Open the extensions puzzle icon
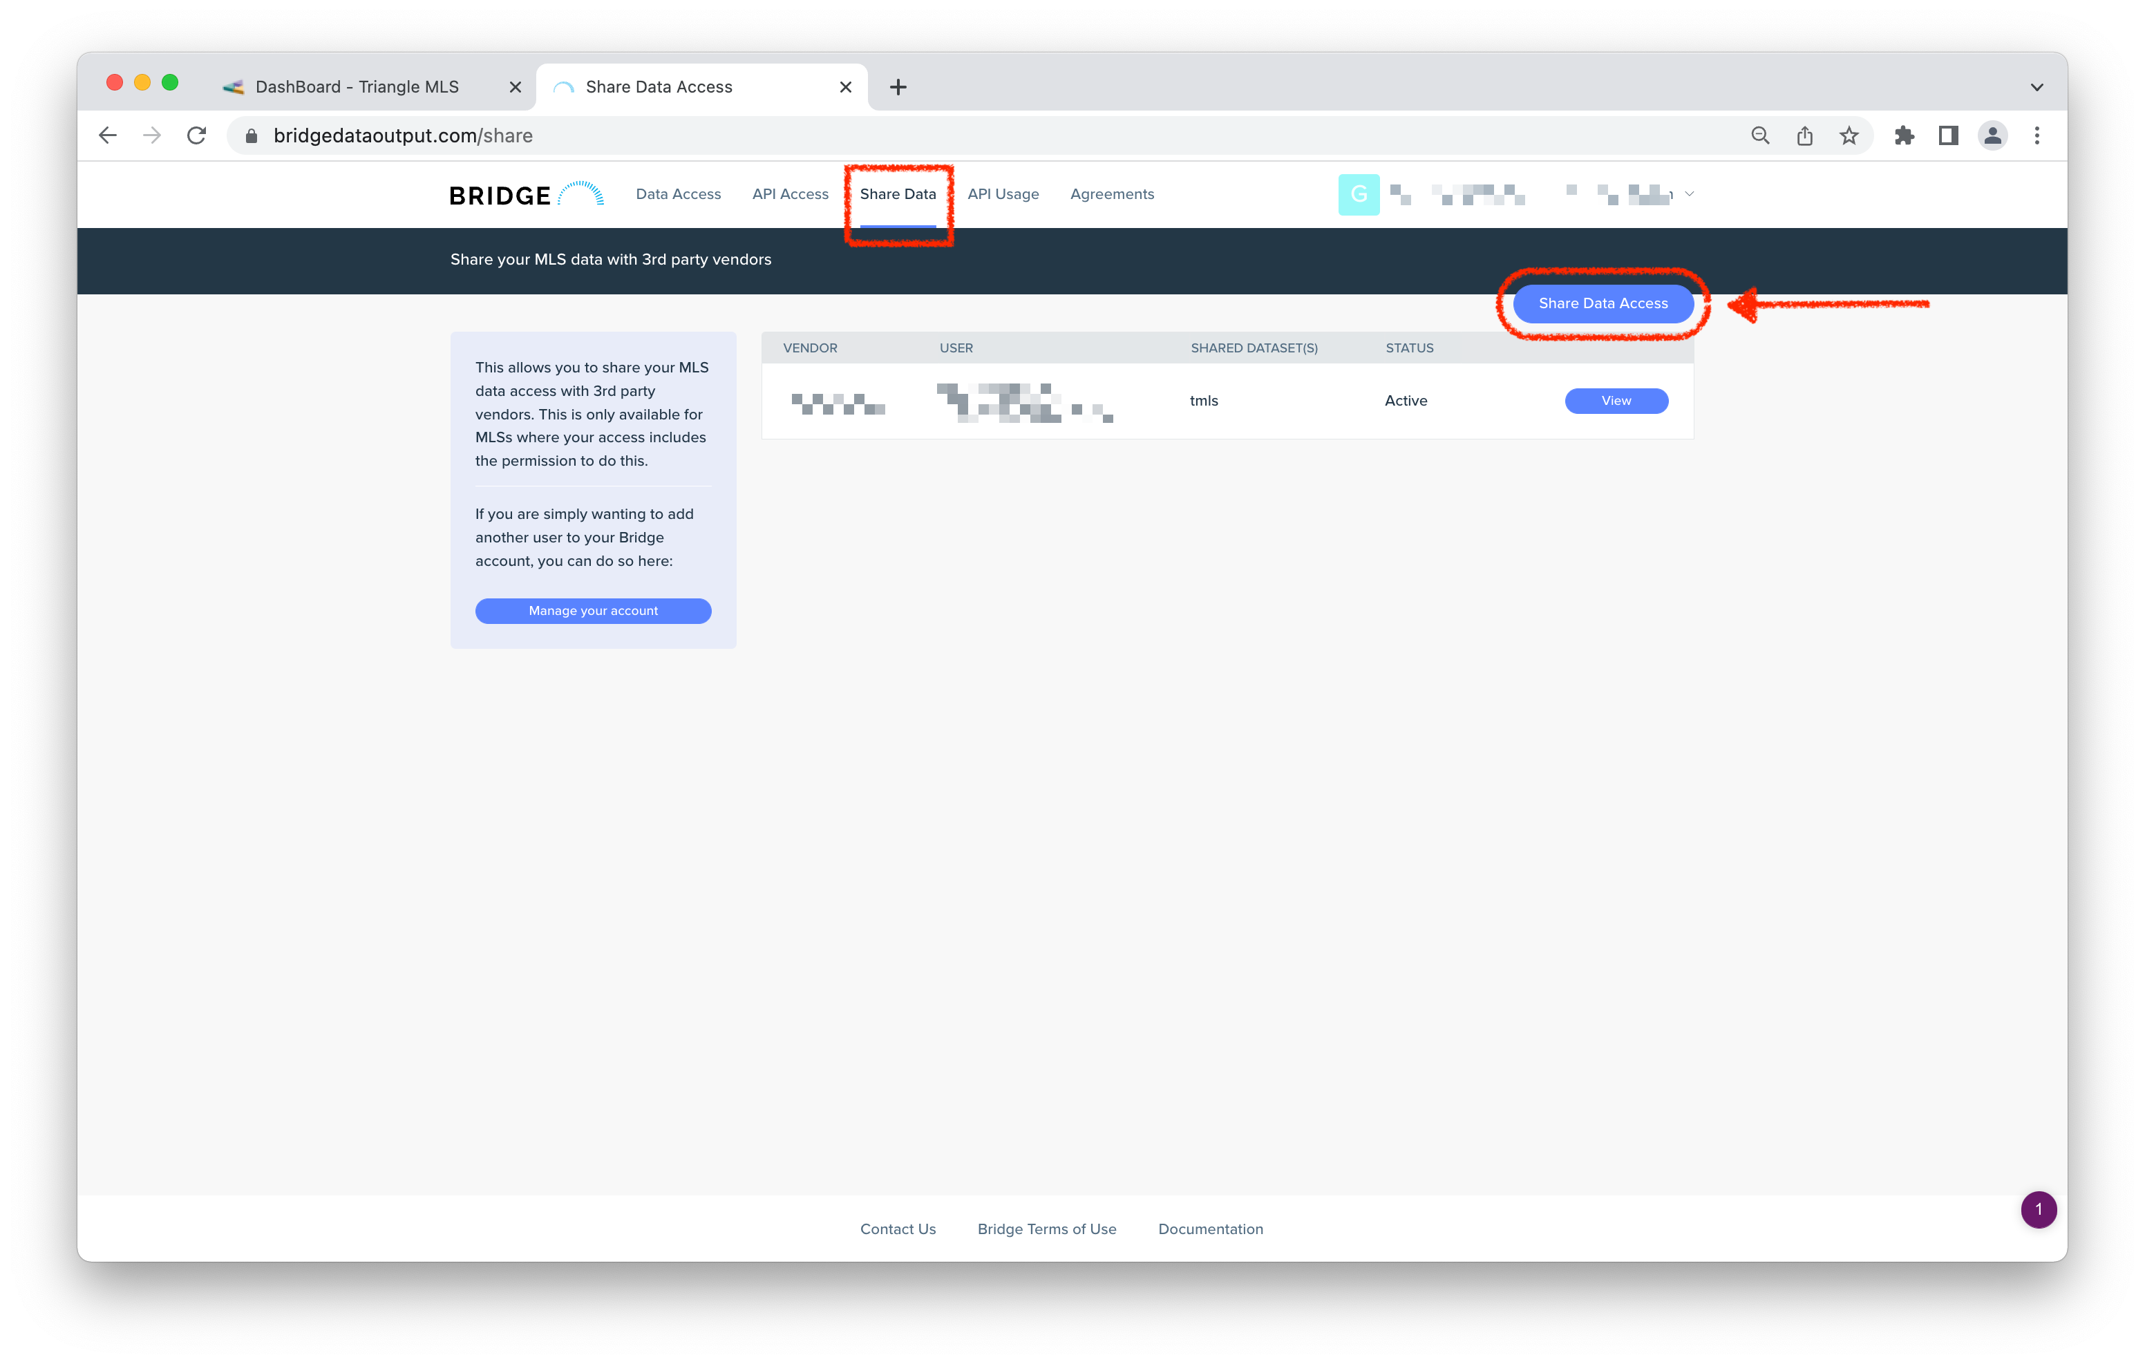 pos(1904,135)
